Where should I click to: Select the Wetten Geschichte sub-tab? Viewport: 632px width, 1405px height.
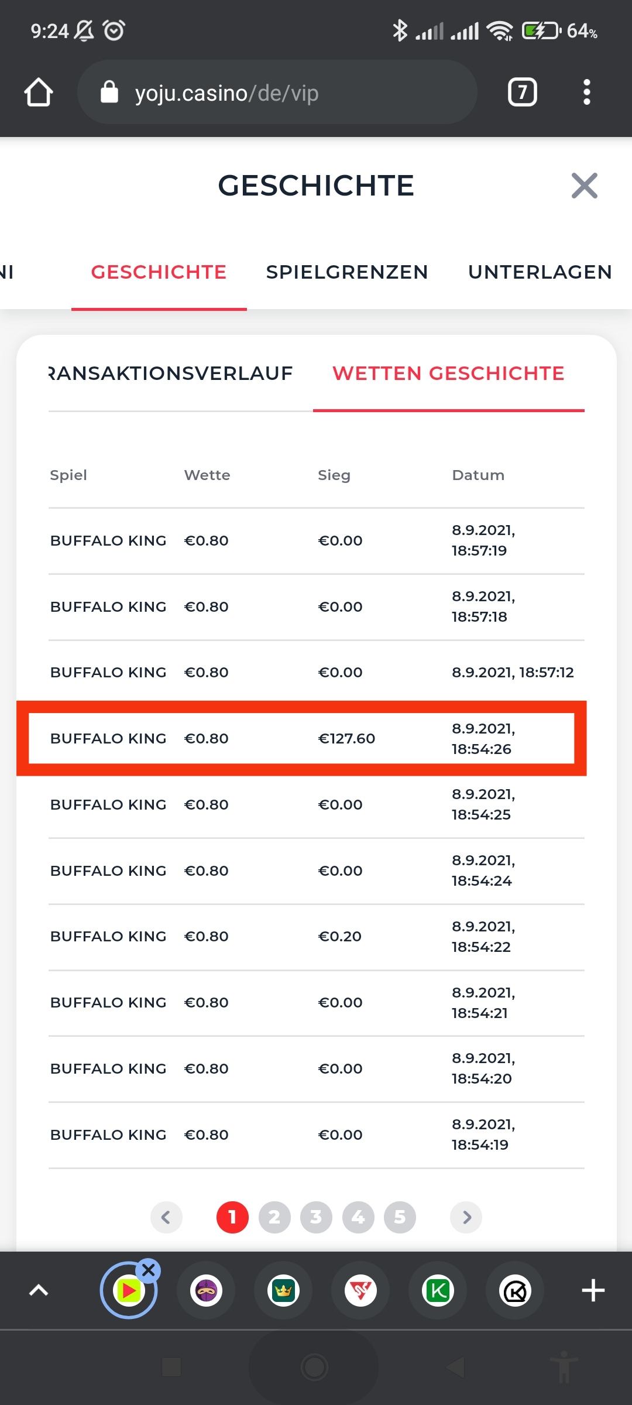(448, 373)
